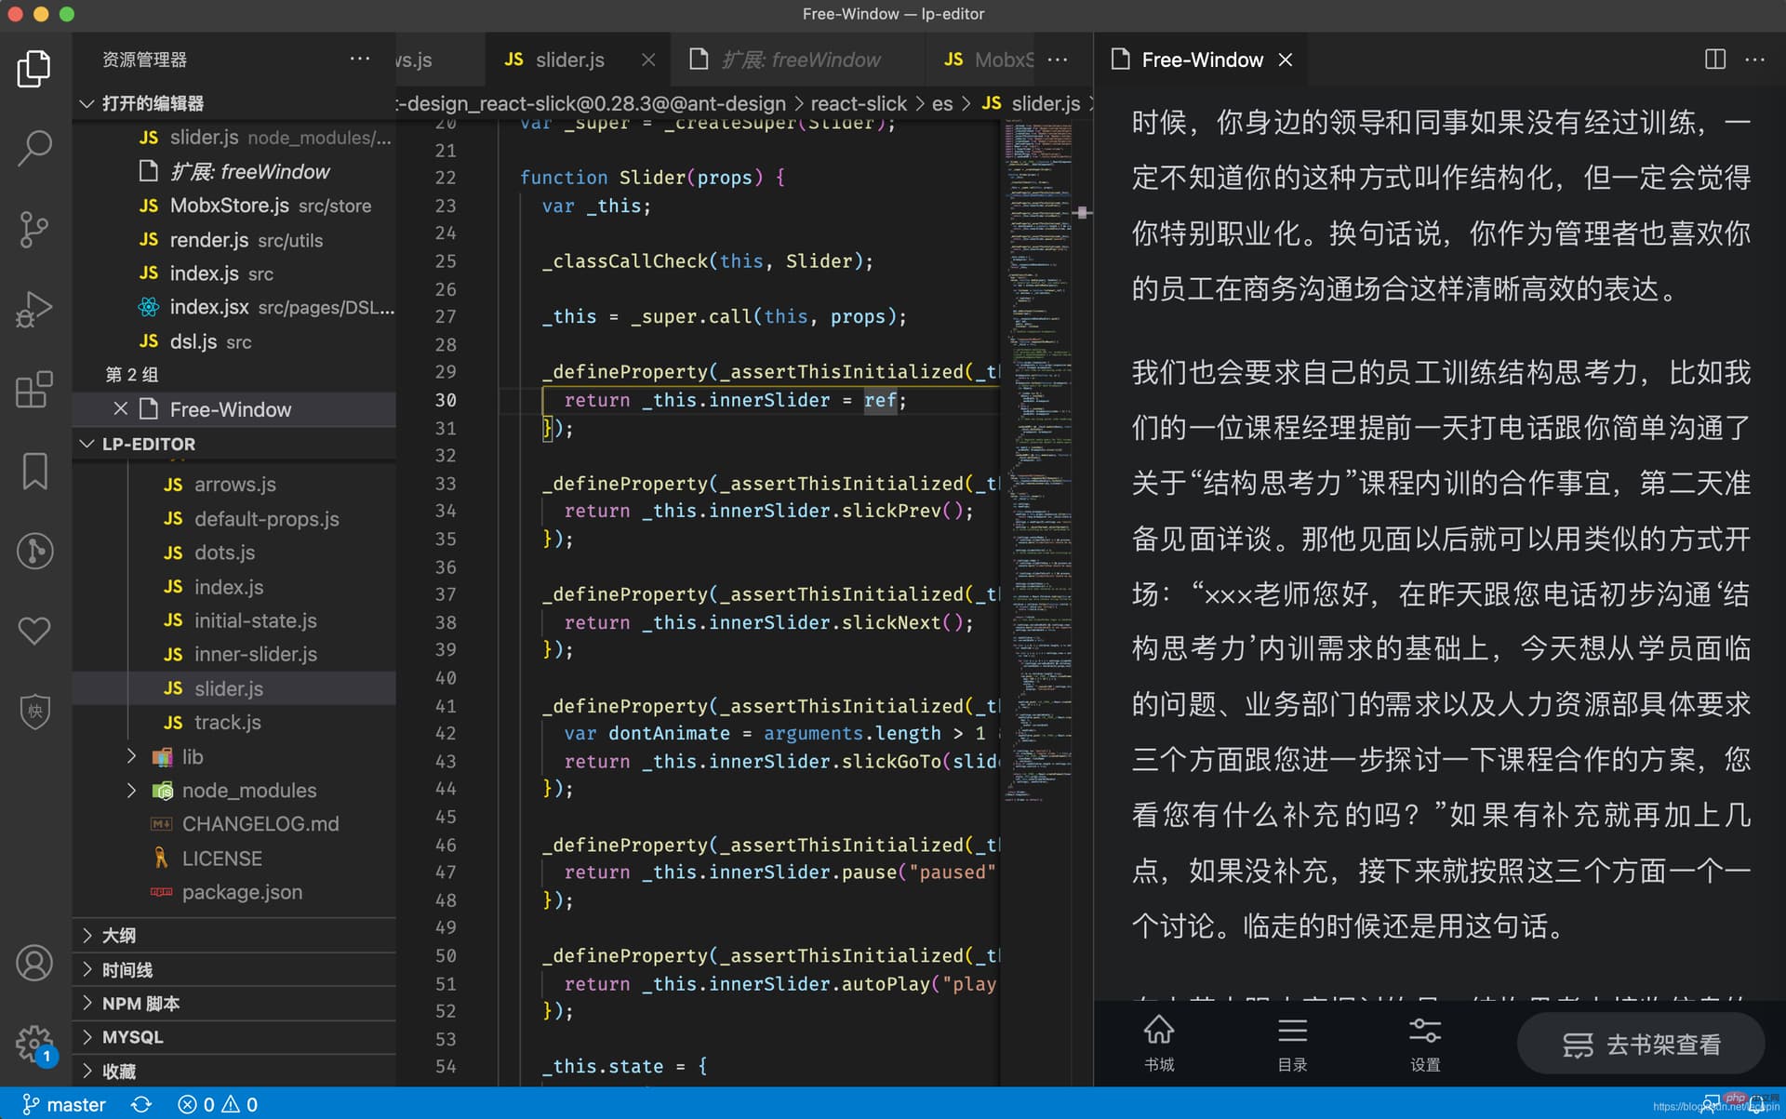Open inner-slider.js in the file tree
The height and width of the screenshot is (1119, 1786).
point(255,654)
